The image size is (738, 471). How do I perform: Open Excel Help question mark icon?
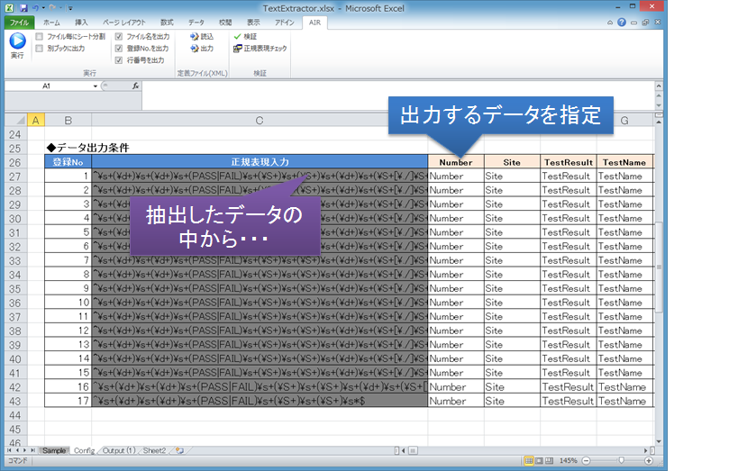pos(622,21)
